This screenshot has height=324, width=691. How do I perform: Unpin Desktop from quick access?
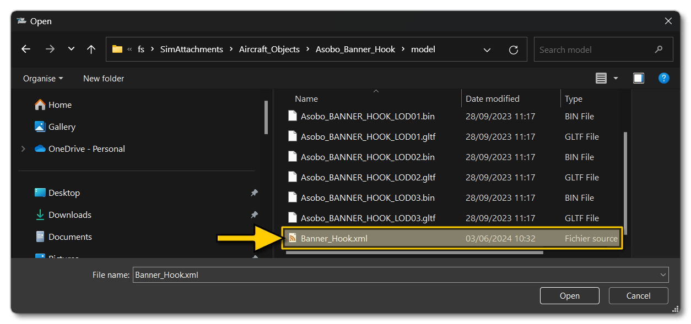tap(254, 193)
